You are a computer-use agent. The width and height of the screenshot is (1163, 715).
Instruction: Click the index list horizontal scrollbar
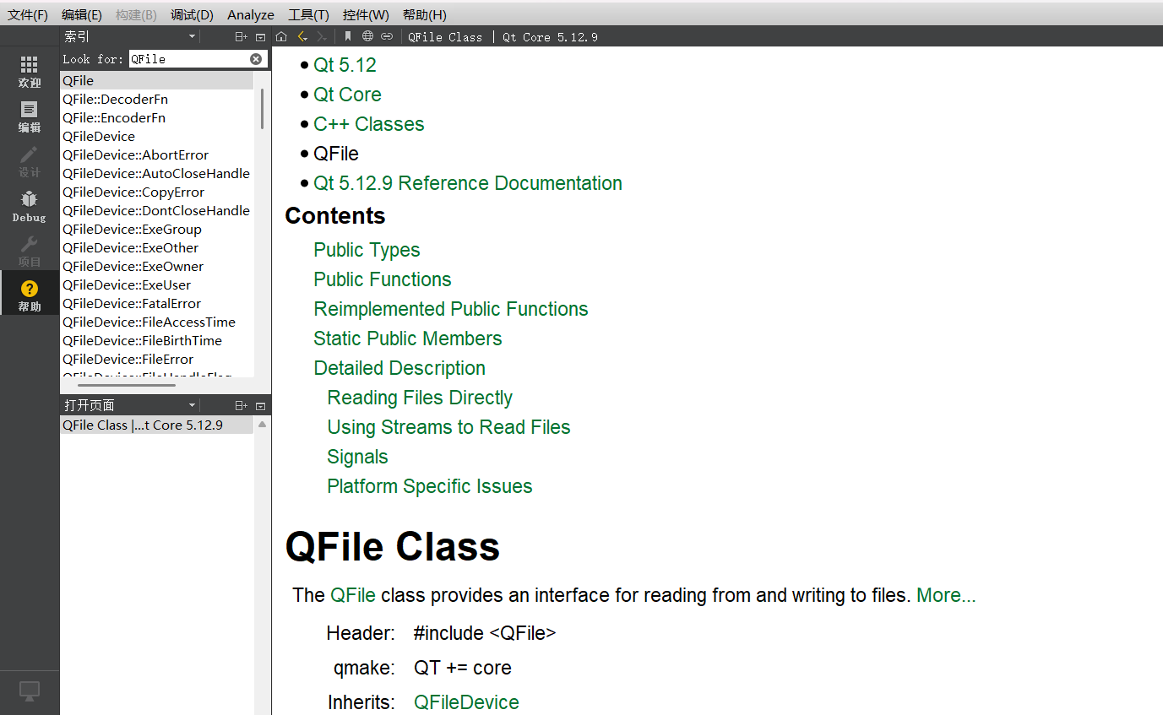pyautogui.click(x=127, y=385)
